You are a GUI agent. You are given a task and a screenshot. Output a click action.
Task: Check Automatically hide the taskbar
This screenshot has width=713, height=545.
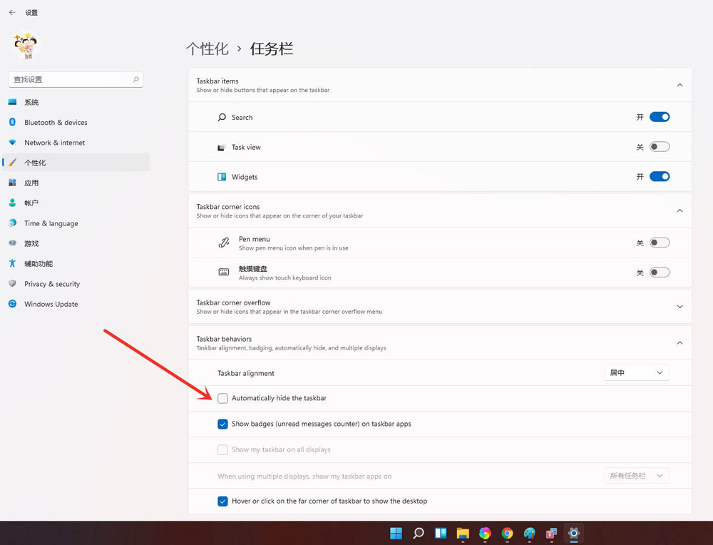click(x=223, y=398)
